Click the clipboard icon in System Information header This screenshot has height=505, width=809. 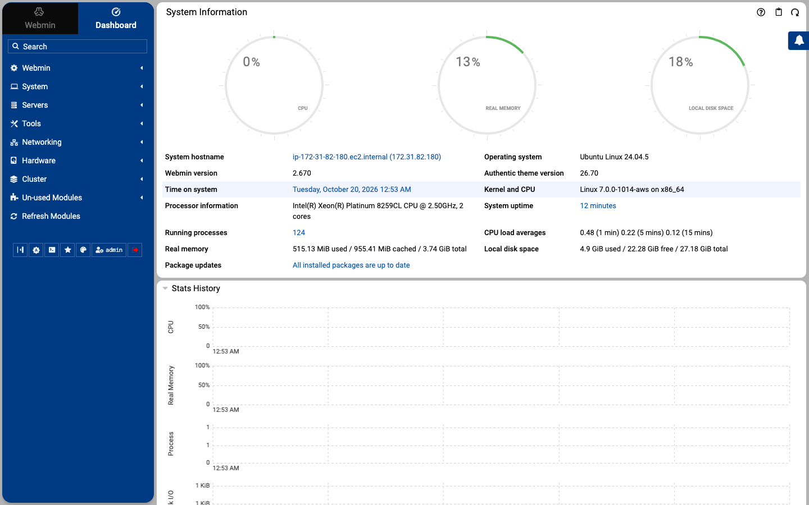point(778,12)
